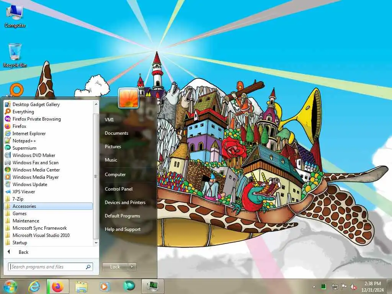
Task: Click the network tray icon
Action: (x=335, y=287)
